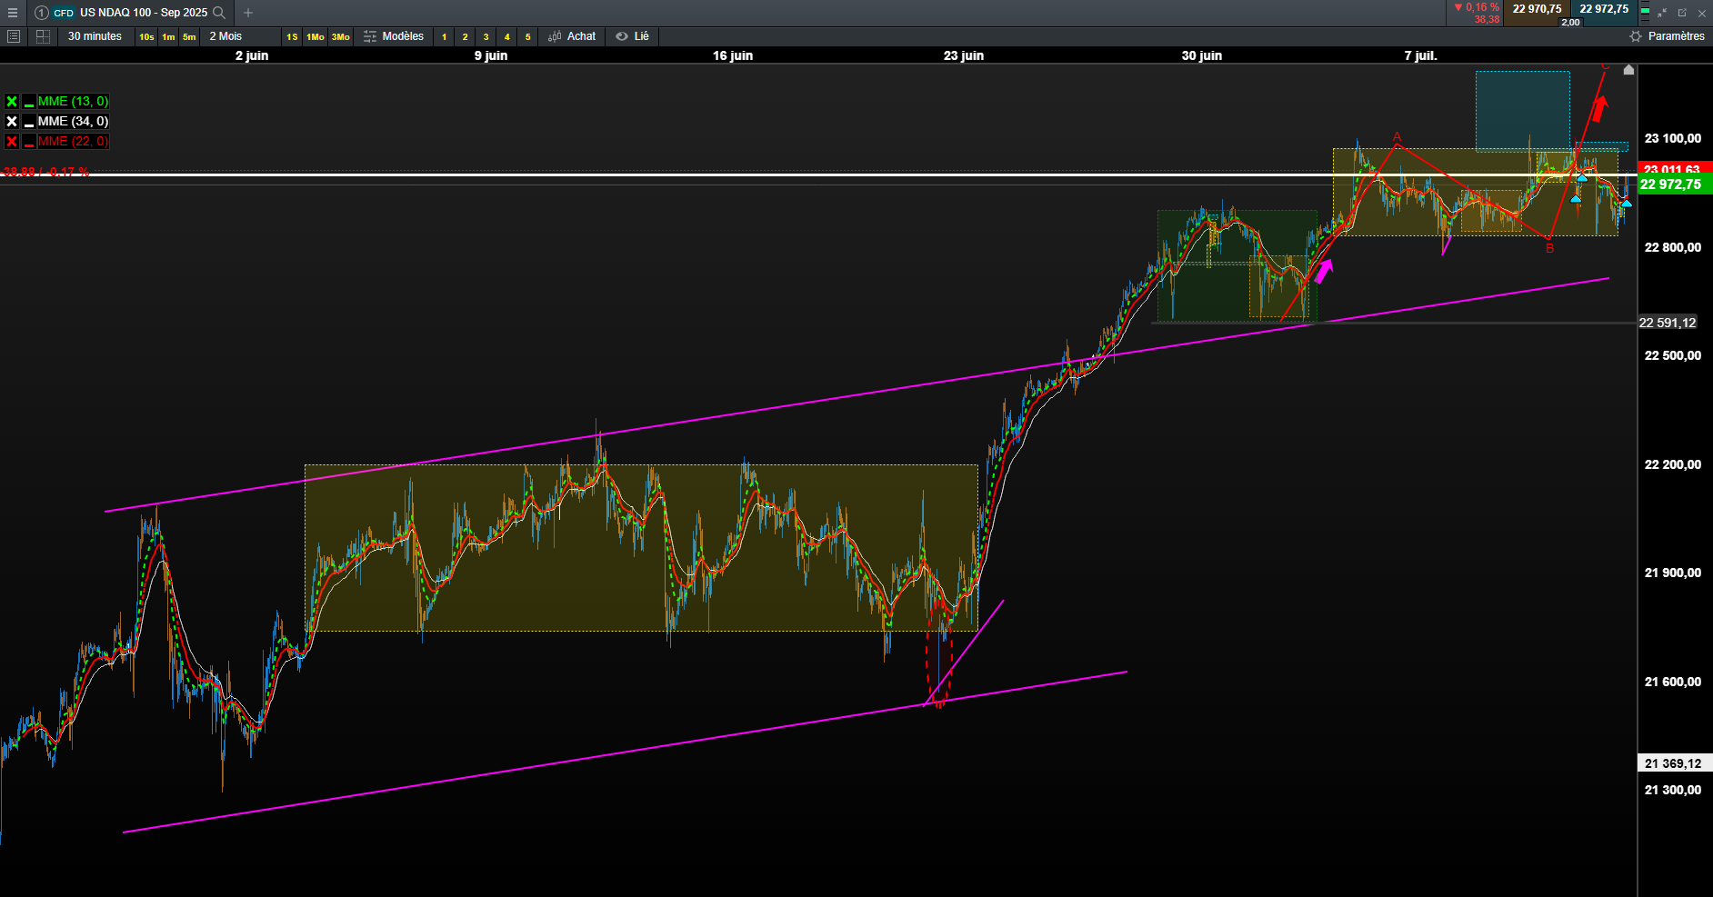Set history range to 1S
Viewport: 1713px width, 897px height.
[x=292, y=37]
